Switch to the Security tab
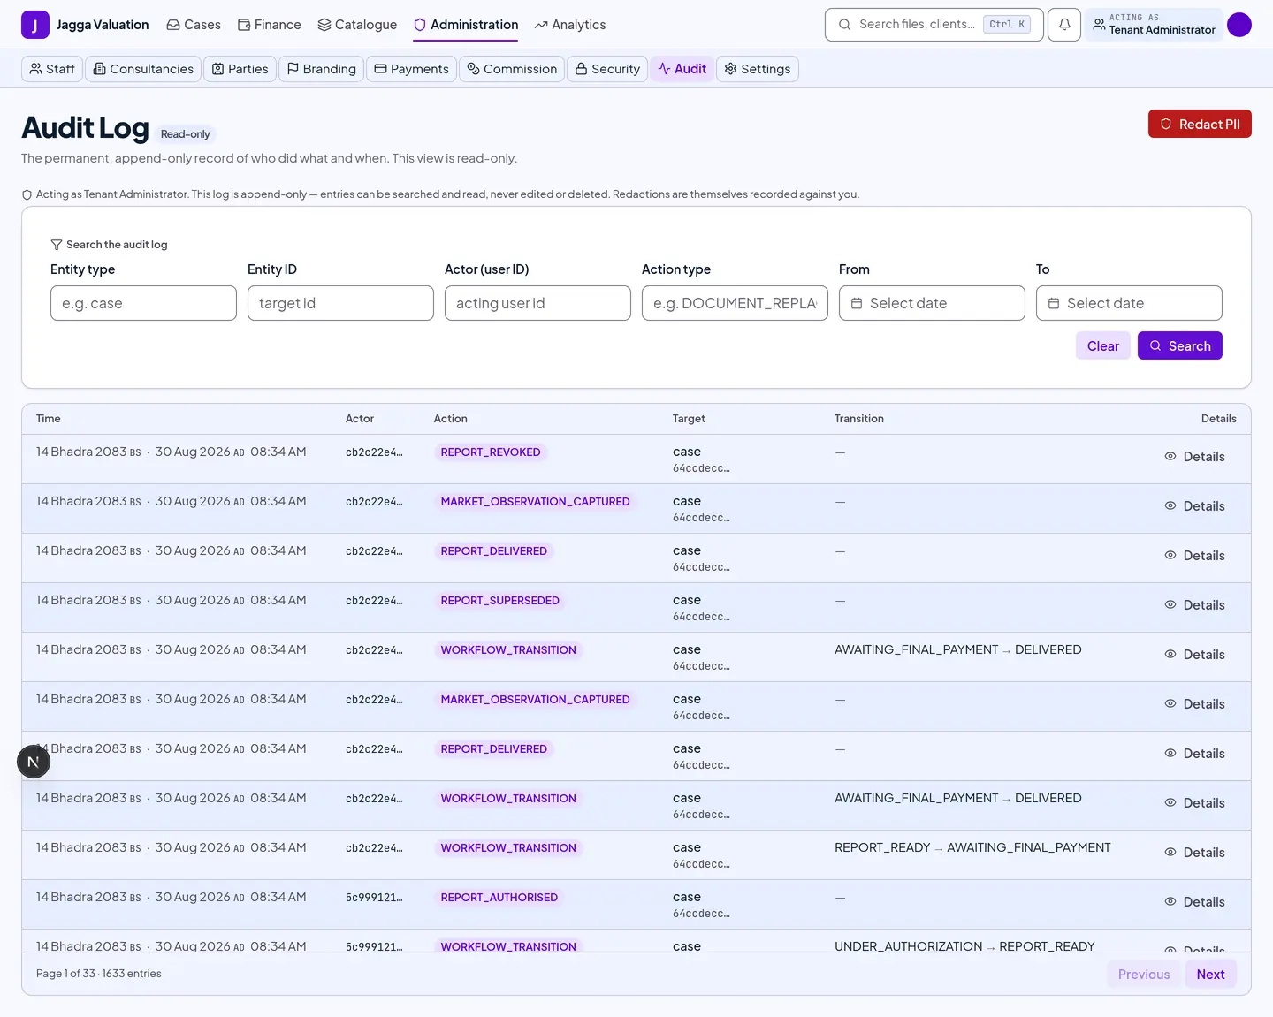This screenshot has height=1017, width=1273. click(x=607, y=69)
